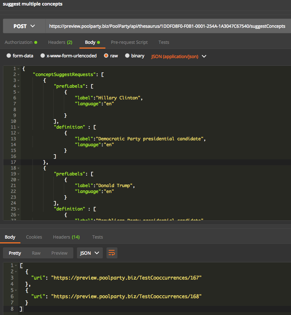Choose the binary body type

coord(127,56)
